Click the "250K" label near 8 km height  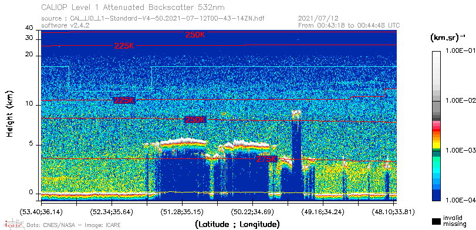click(195, 120)
